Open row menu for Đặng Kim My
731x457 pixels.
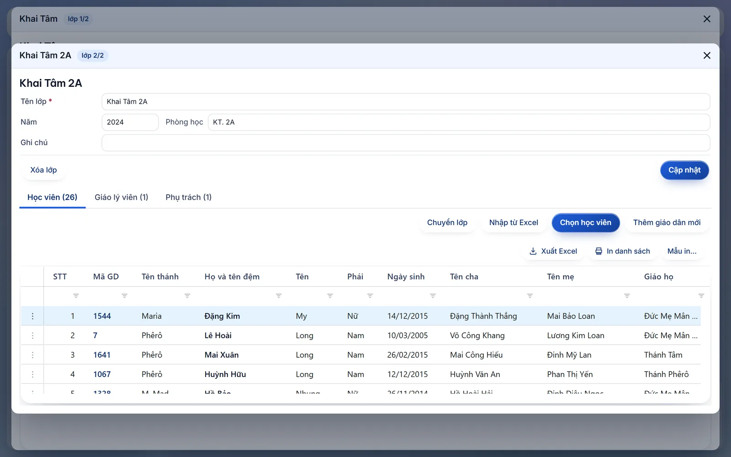[32, 316]
